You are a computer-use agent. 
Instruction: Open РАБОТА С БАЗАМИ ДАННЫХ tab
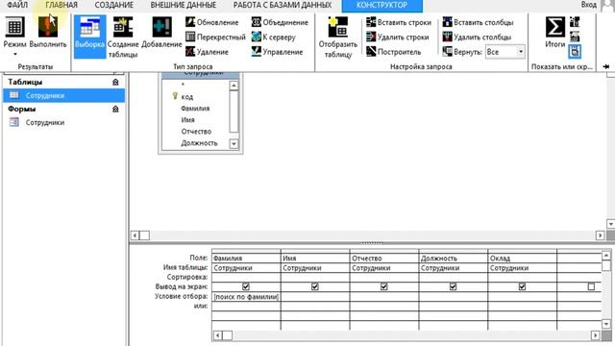coord(283,5)
